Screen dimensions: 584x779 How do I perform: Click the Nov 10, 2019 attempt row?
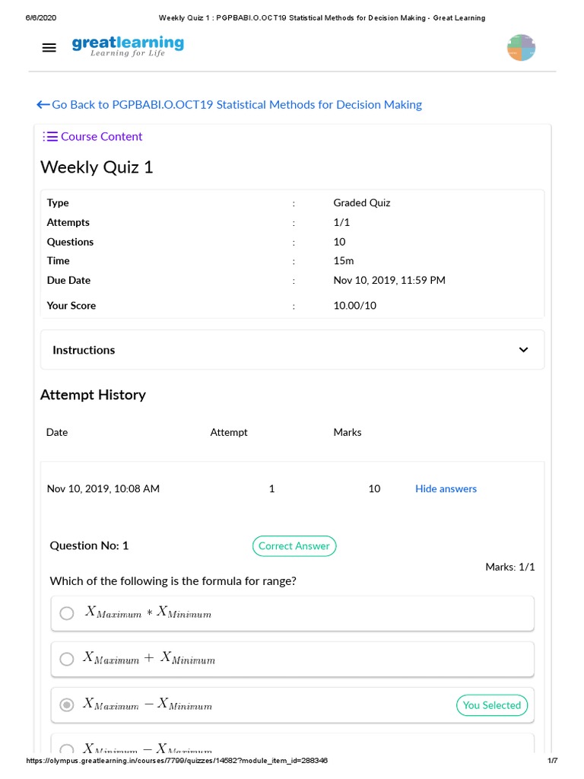pos(103,488)
